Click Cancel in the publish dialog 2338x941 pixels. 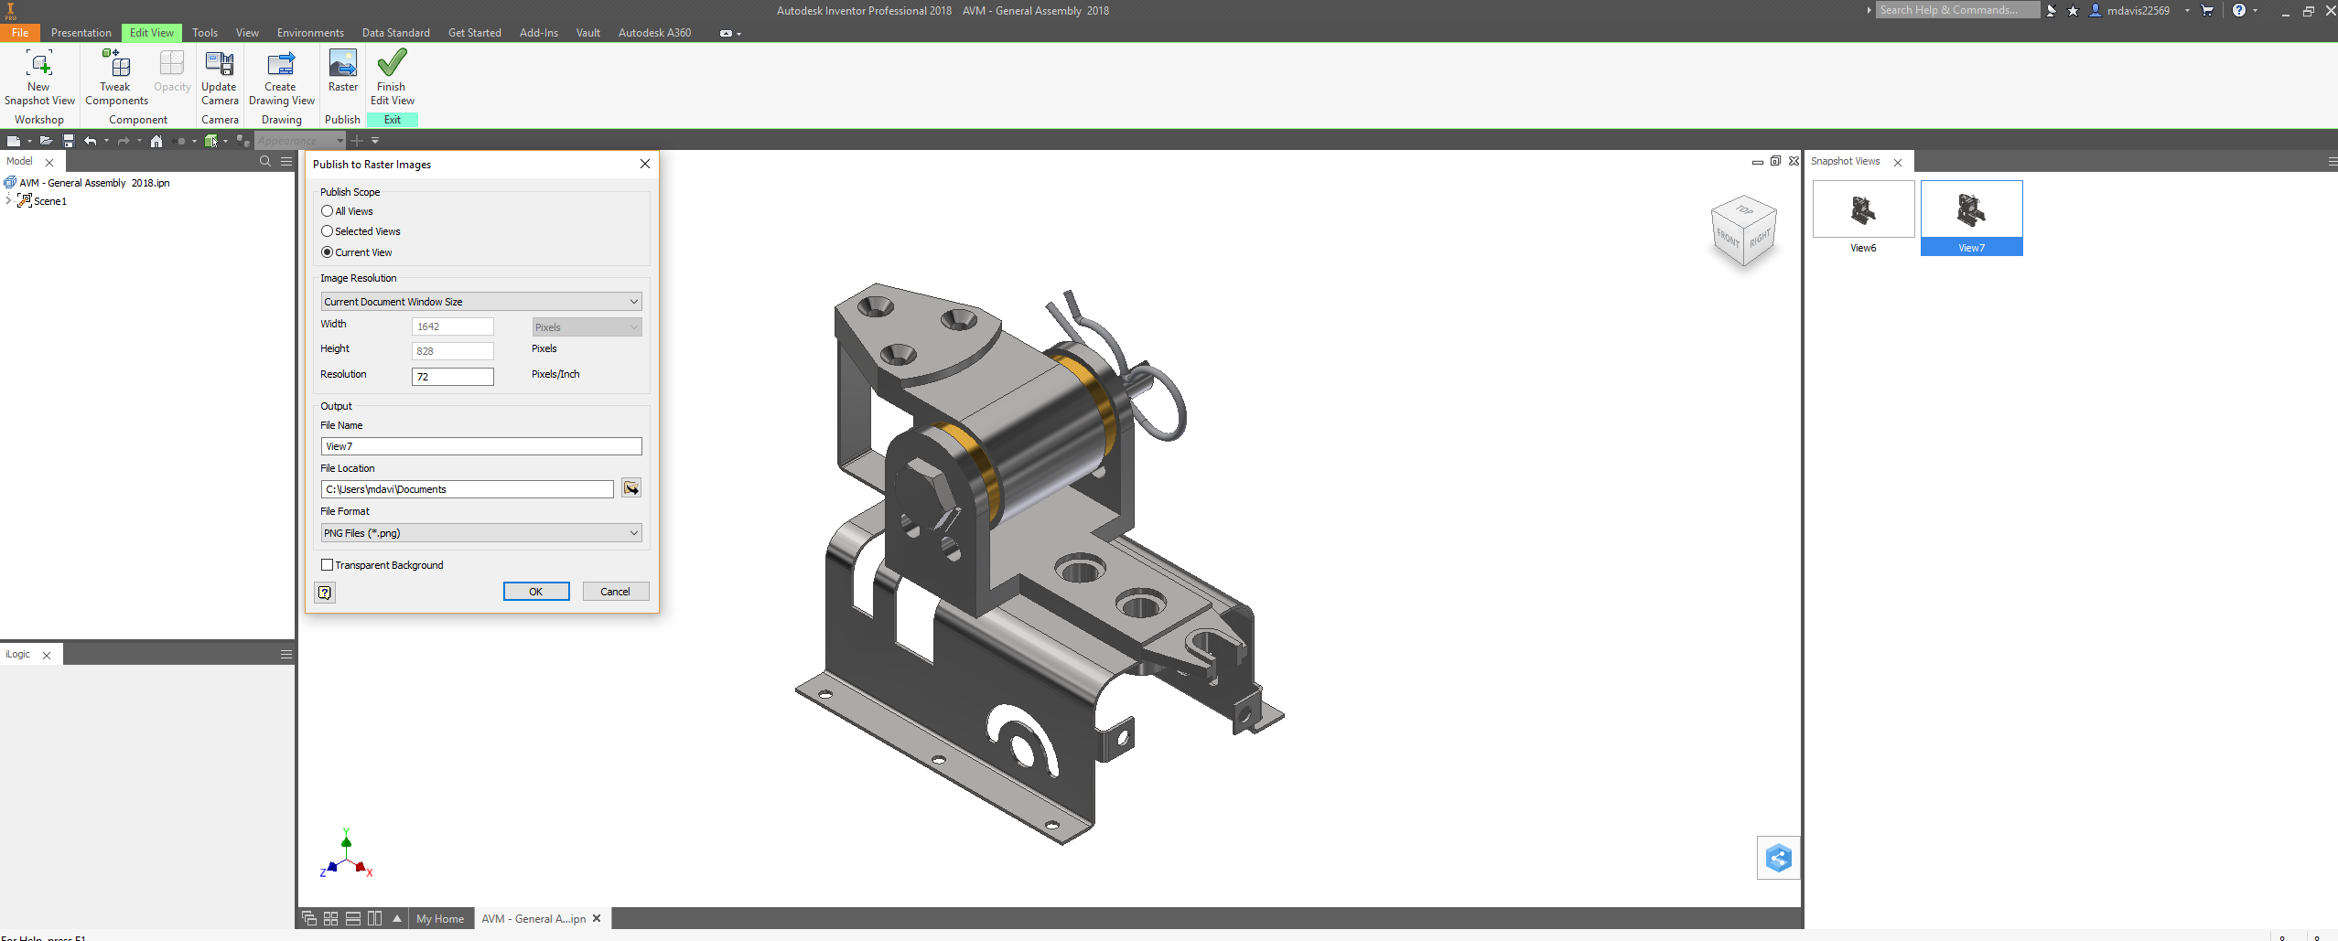615,591
